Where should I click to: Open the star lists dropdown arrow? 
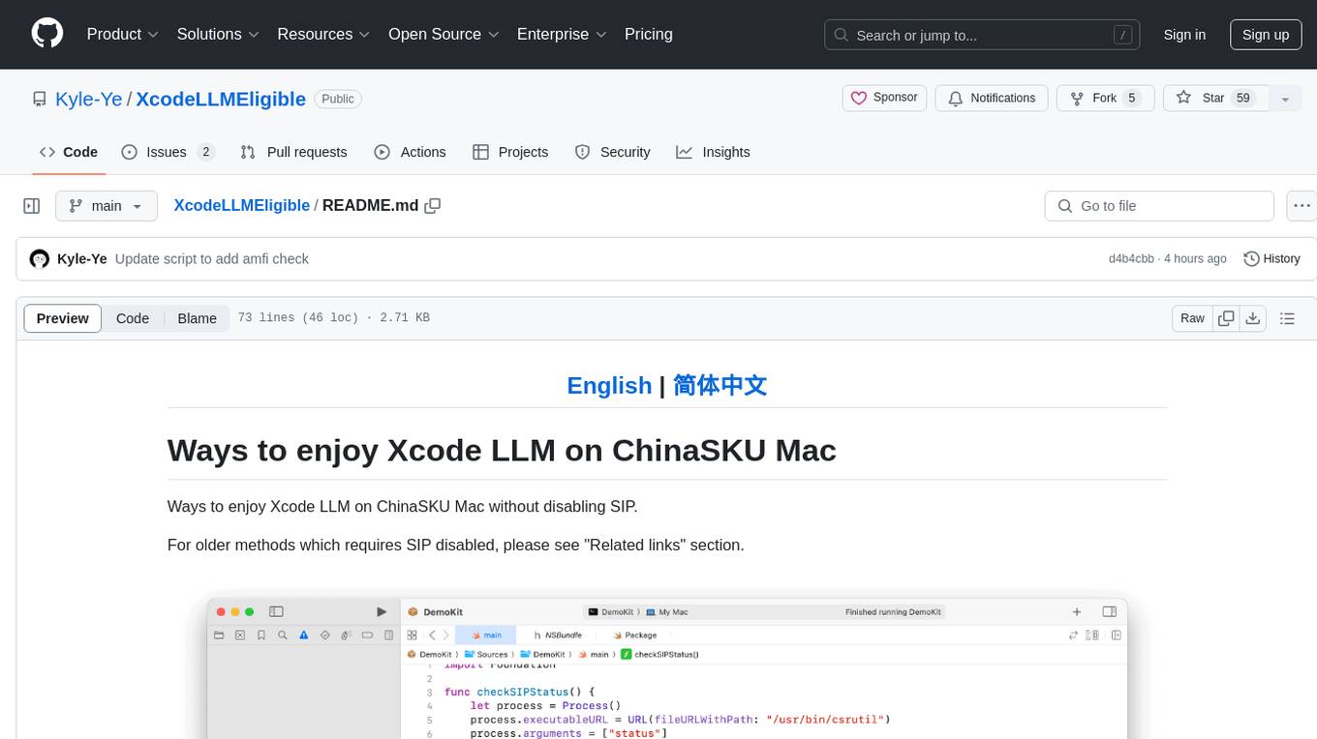pos(1285,99)
